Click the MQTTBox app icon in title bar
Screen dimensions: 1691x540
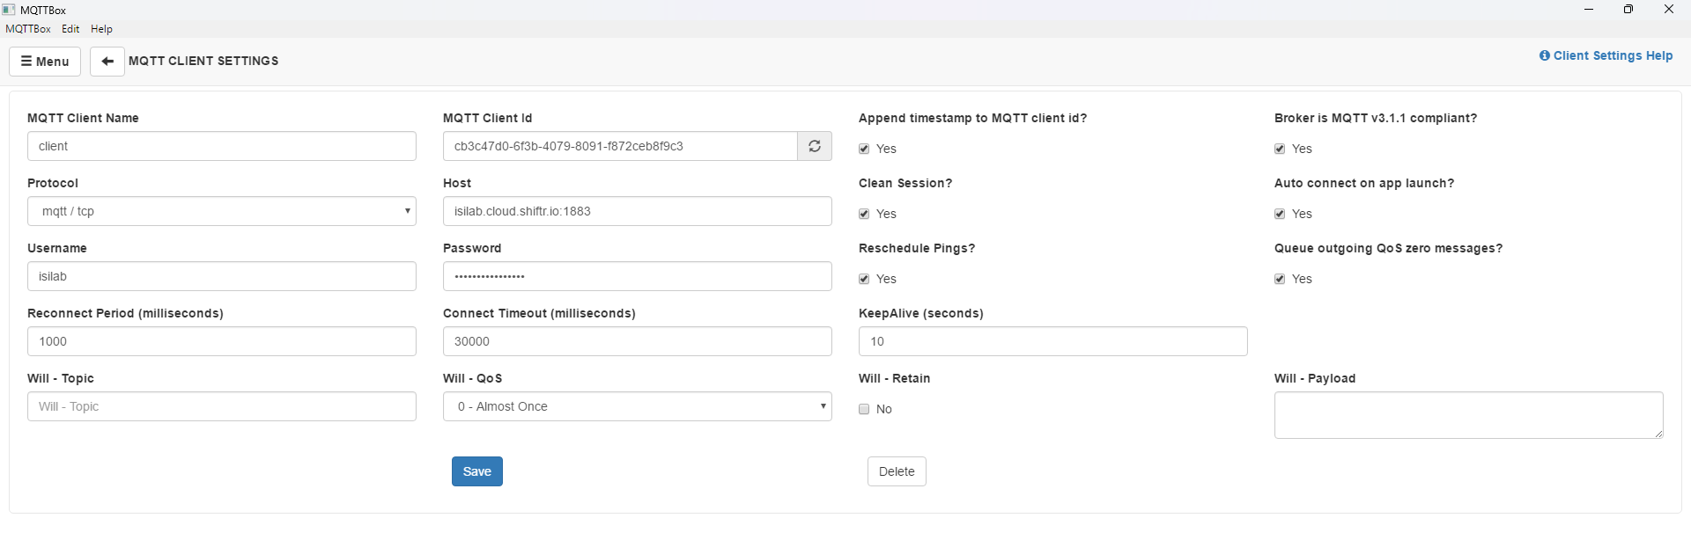click(9, 10)
